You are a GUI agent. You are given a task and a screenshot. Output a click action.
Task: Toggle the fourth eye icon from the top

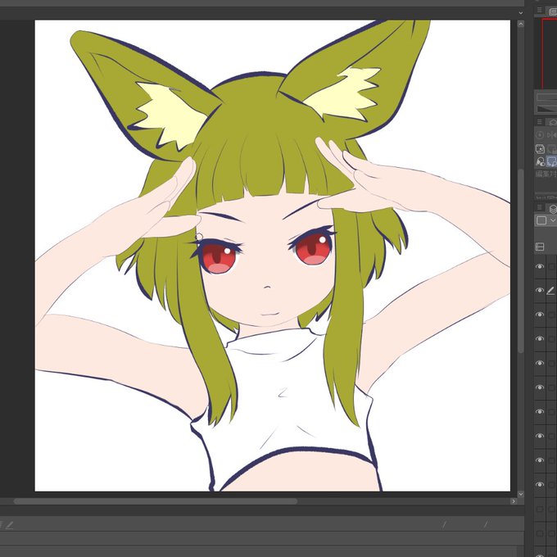[540, 339]
